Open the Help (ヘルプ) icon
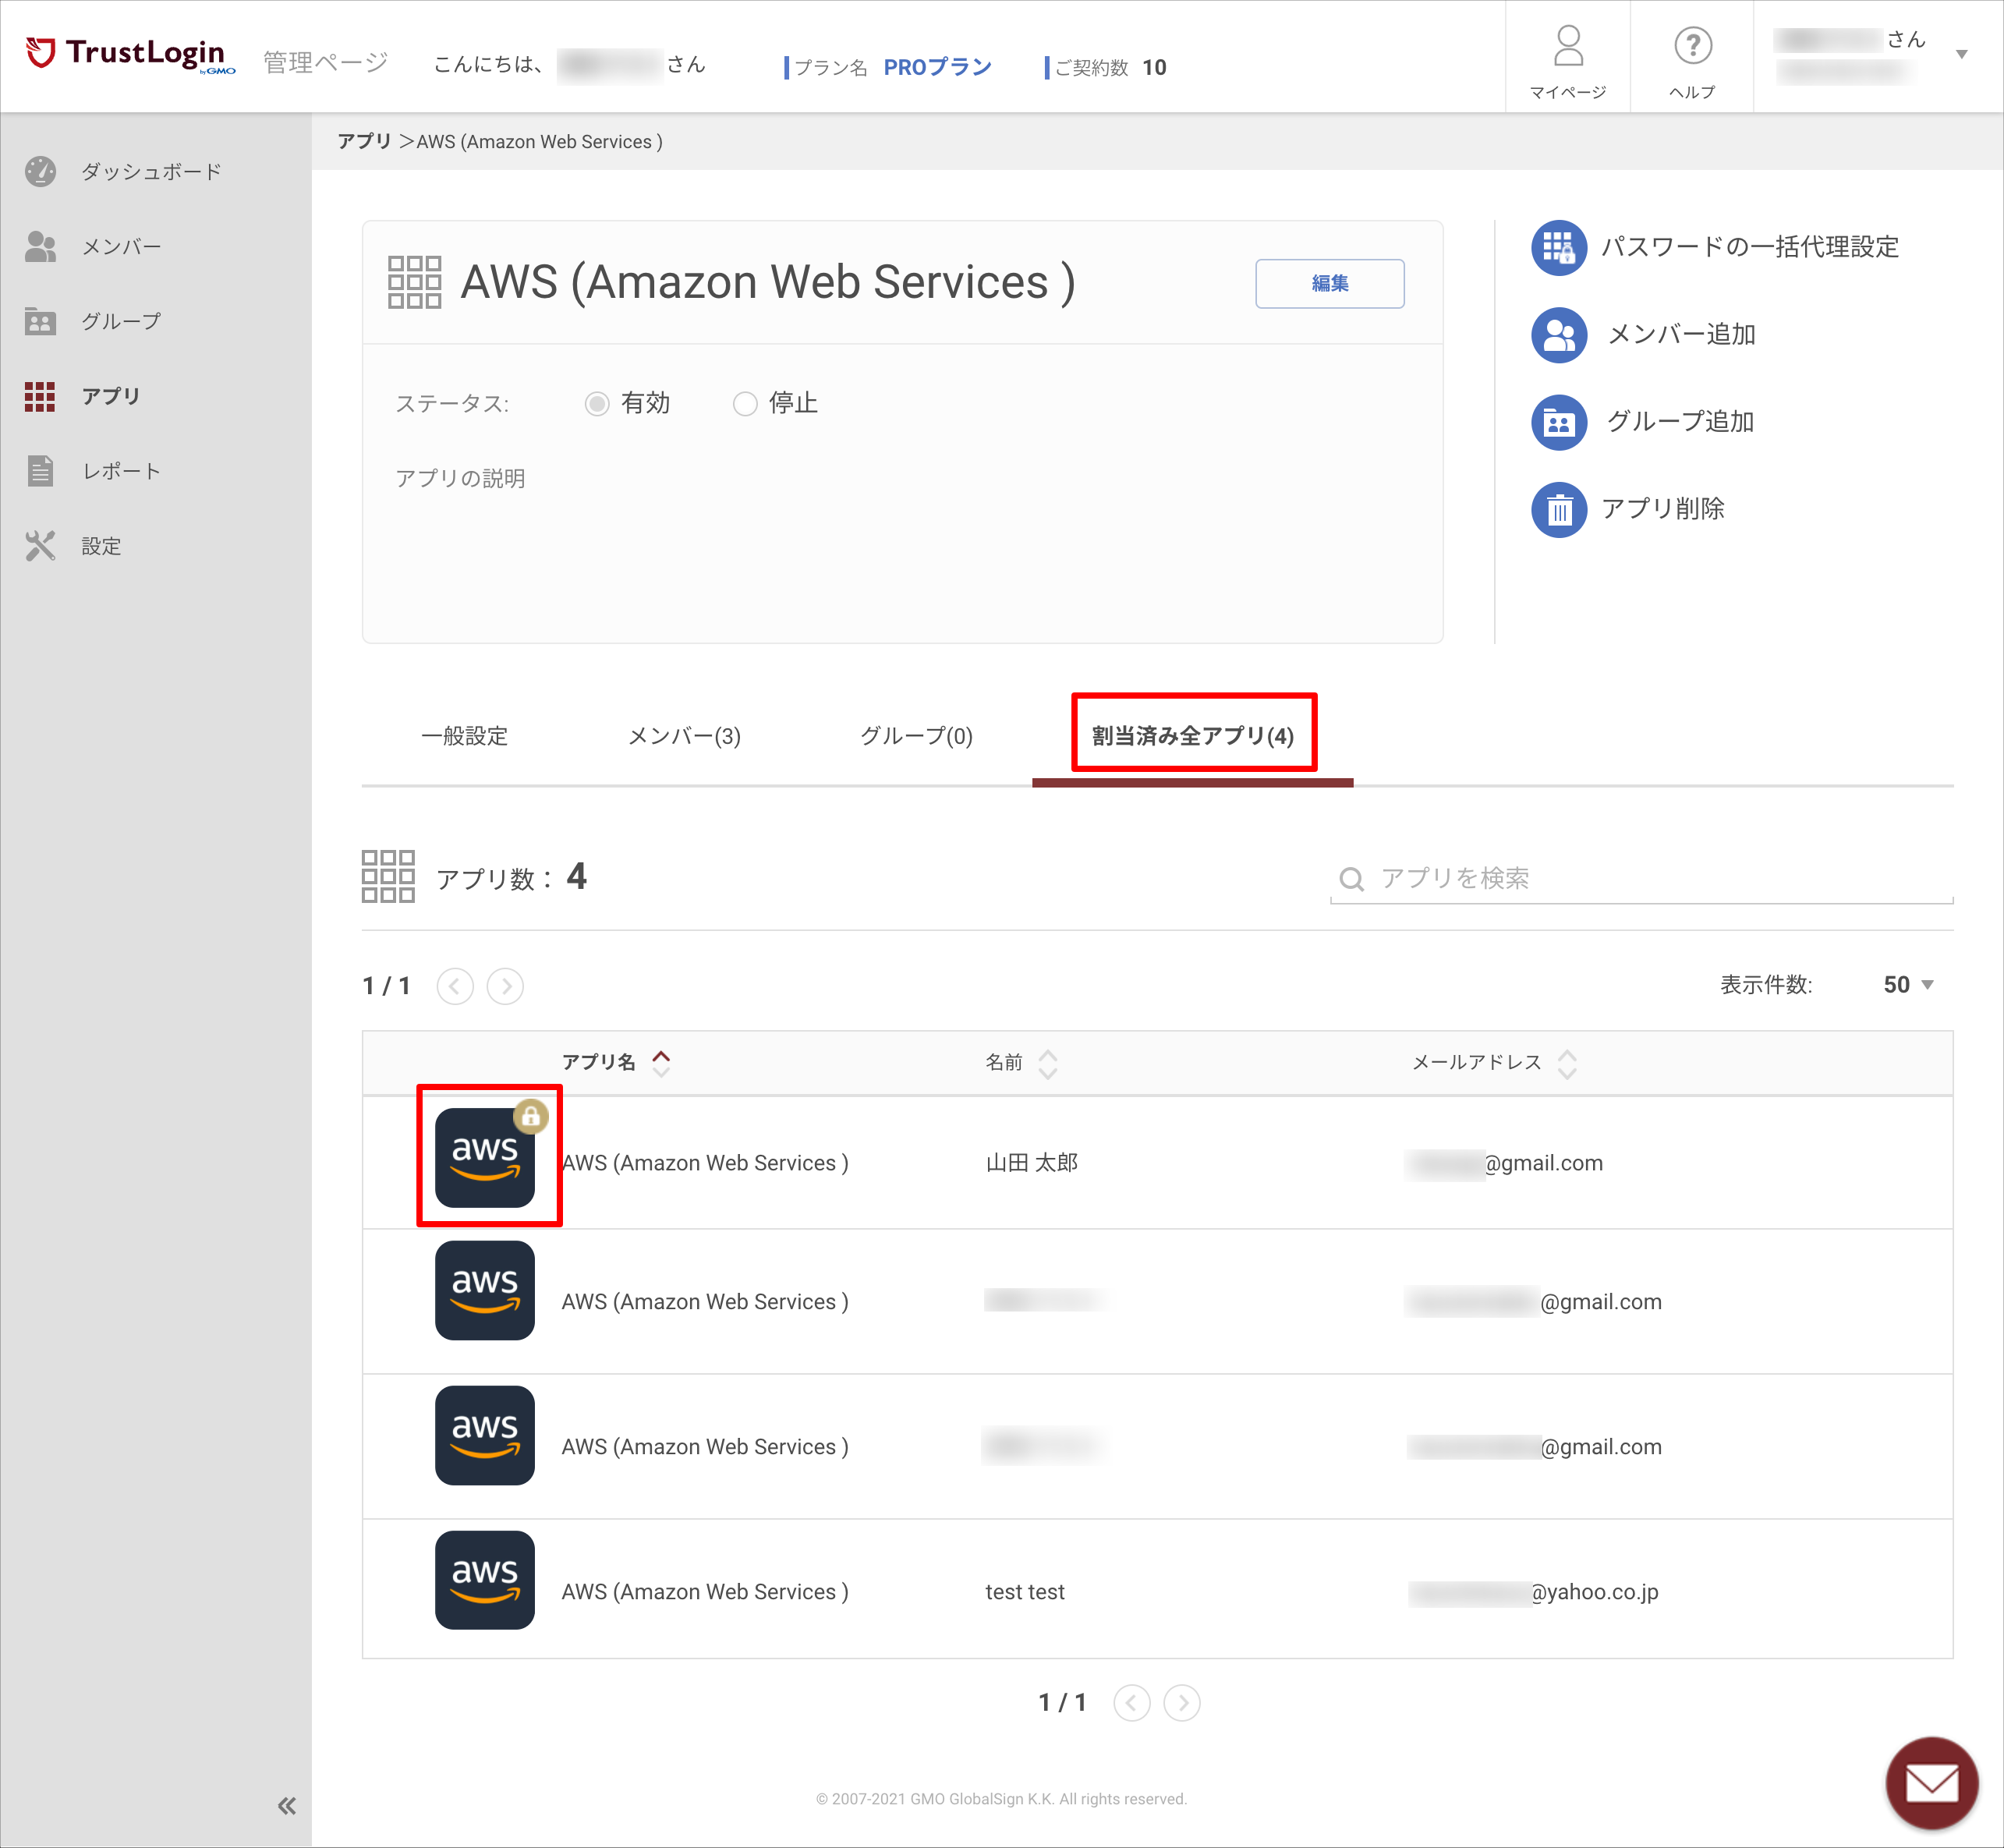Image resolution: width=2004 pixels, height=1848 pixels. click(x=1692, y=61)
